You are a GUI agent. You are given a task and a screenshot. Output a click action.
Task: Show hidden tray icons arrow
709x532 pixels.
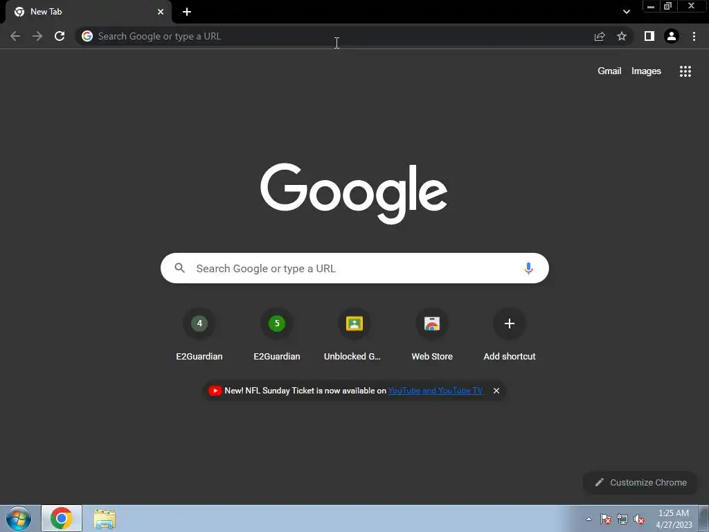pos(589,519)
